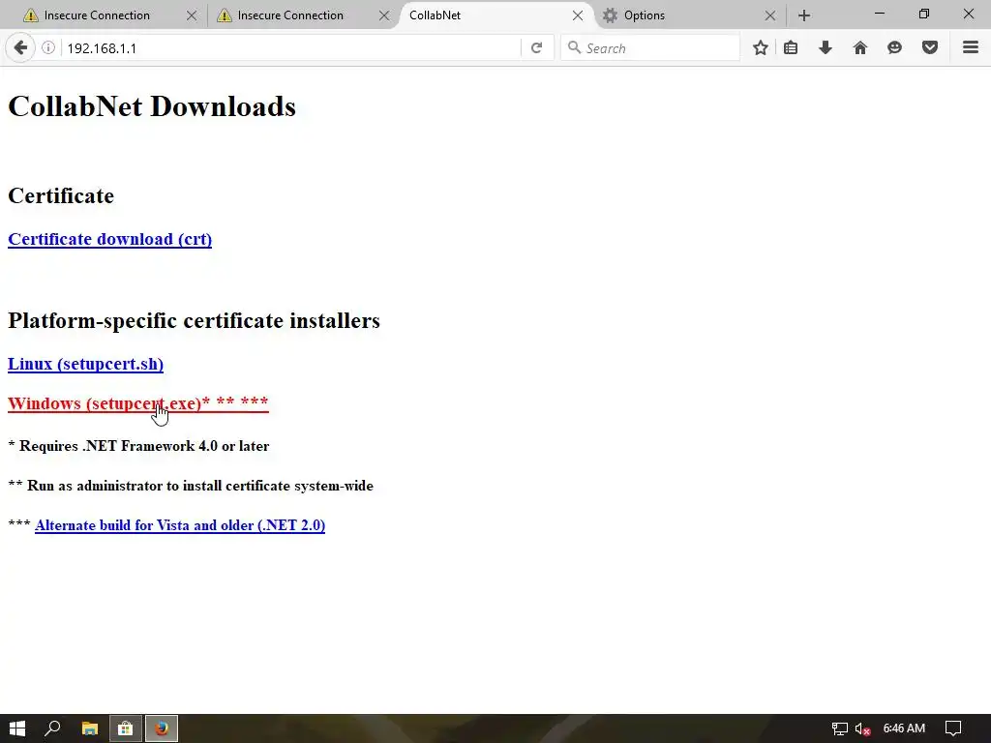Download Linux (setupcert.sh) installer link
This screenshot has height=743, width=991.
[85, 364]
